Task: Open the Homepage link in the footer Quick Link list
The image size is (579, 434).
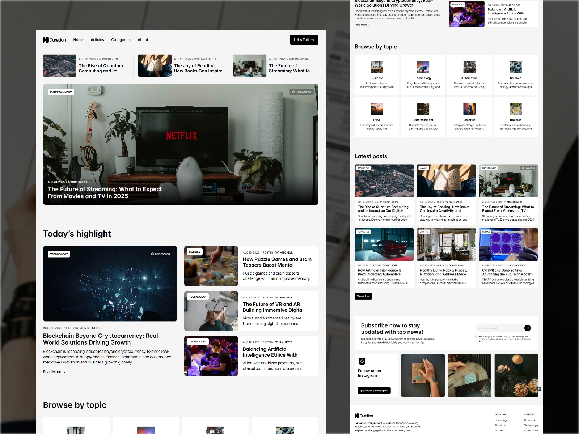Action: pyautogui.click(x=501, y=420)
